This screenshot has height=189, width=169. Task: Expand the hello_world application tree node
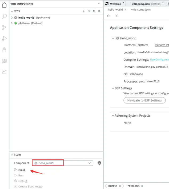12,18
